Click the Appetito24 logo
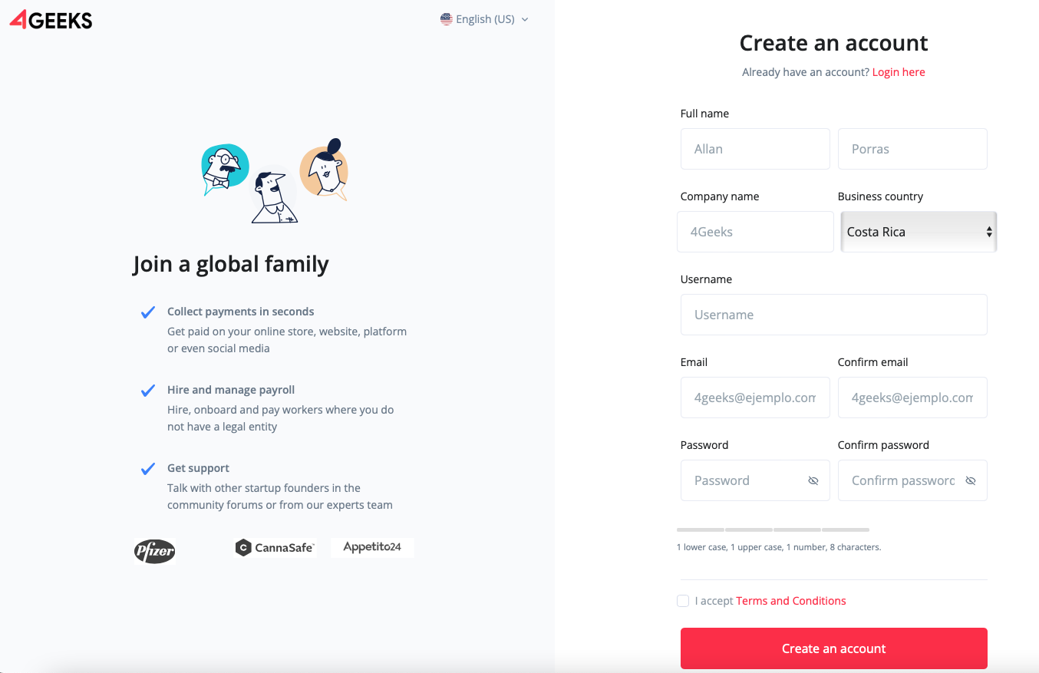Screen dimensions: 1039x673 click(x=372, y=547)
